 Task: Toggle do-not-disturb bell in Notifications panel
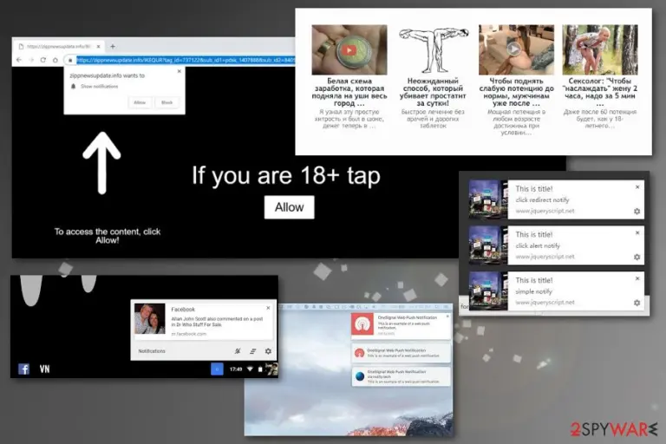point(238,351)
